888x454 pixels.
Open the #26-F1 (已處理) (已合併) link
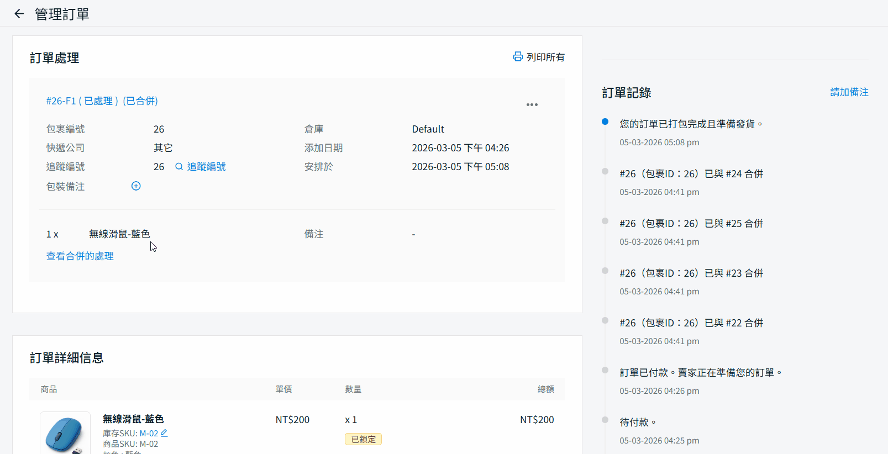coord(102,101)
